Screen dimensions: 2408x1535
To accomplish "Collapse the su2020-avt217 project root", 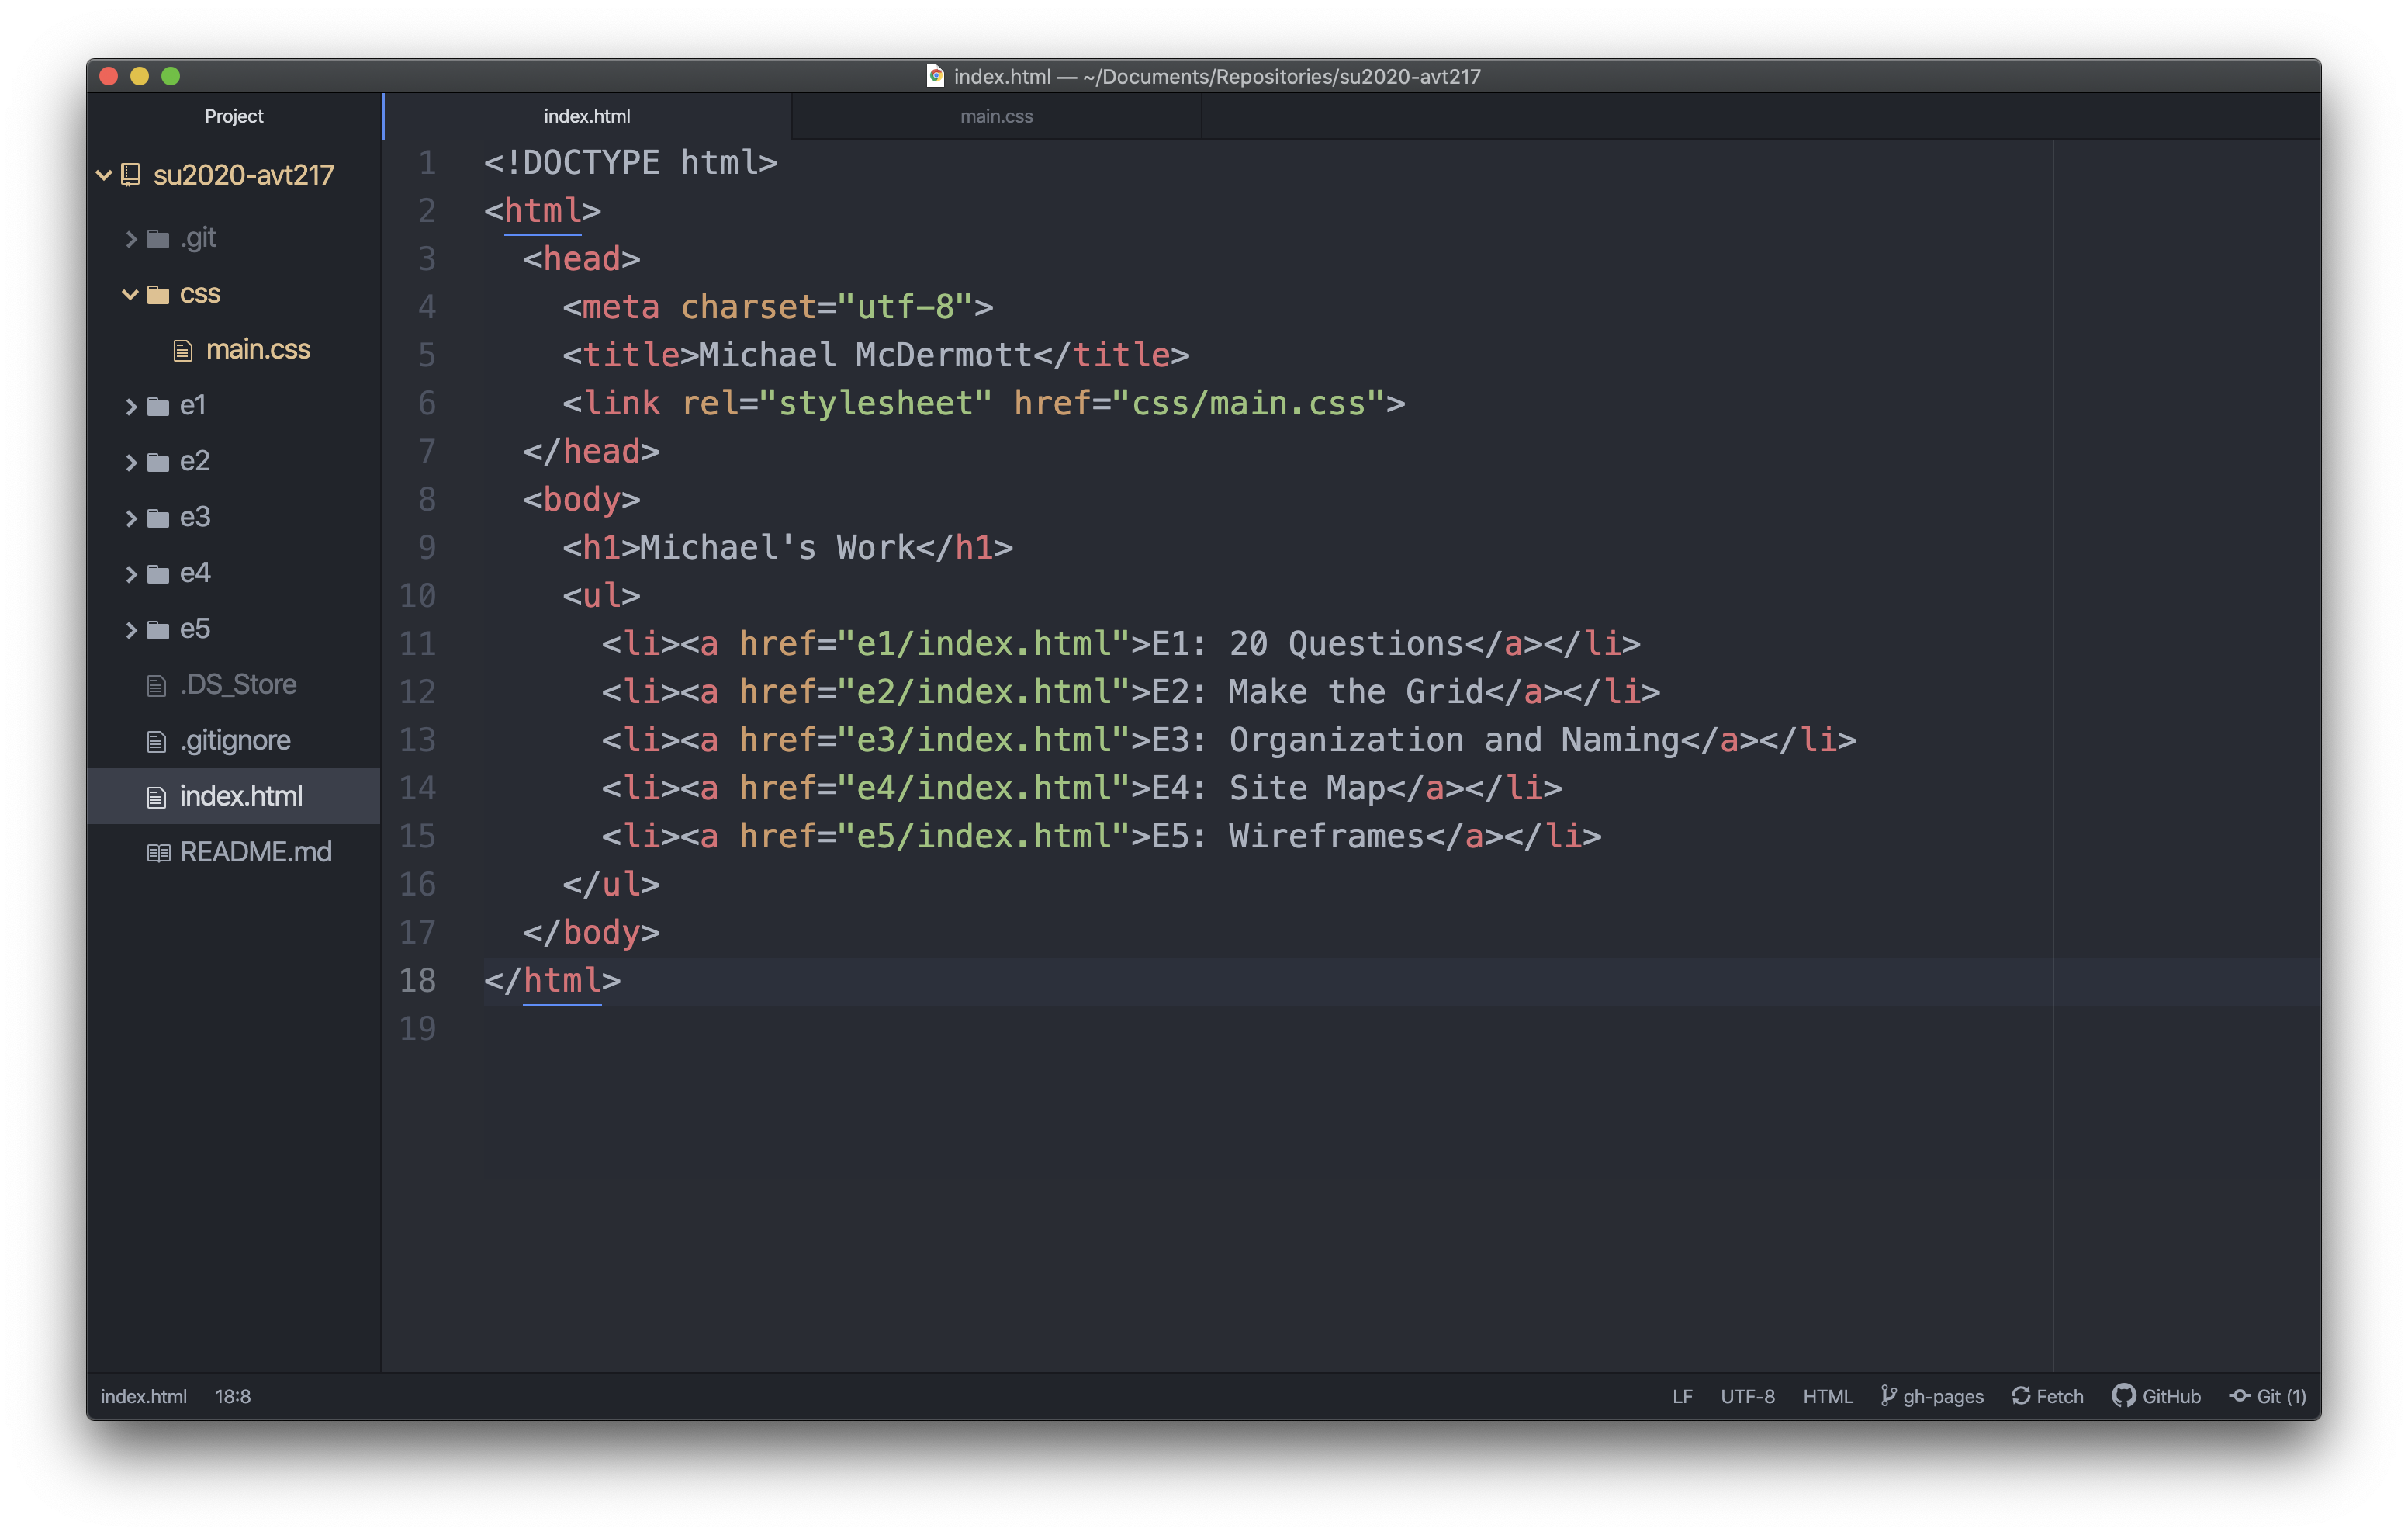I will tap(103, 175).
